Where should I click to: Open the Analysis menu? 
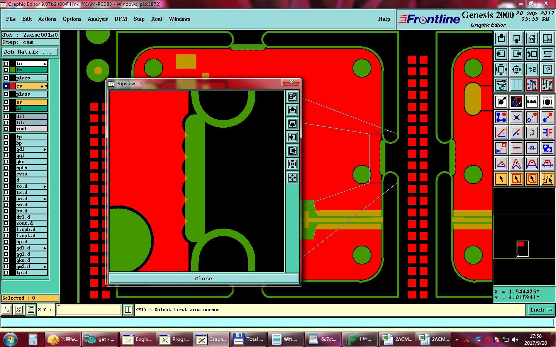[x=98, y=19]
